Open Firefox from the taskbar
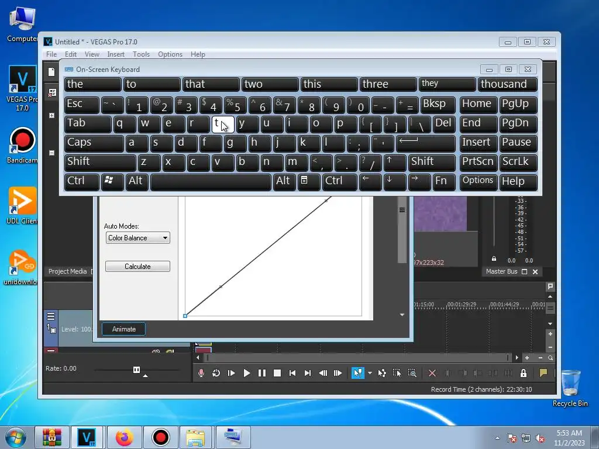Screen dimensions: 599x449 pos(125,437)
